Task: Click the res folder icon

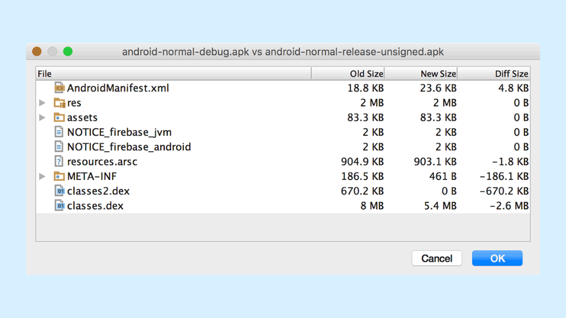Action: (59, 103)
